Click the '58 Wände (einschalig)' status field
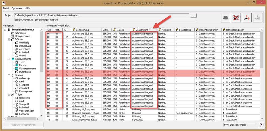 239,125
